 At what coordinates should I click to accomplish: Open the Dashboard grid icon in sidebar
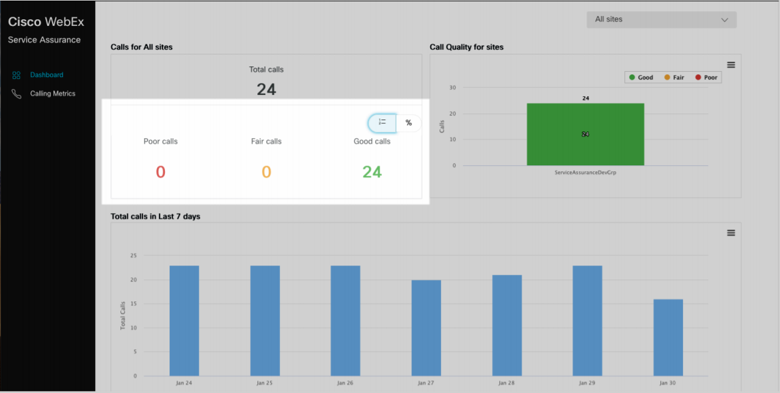[17, 75]
